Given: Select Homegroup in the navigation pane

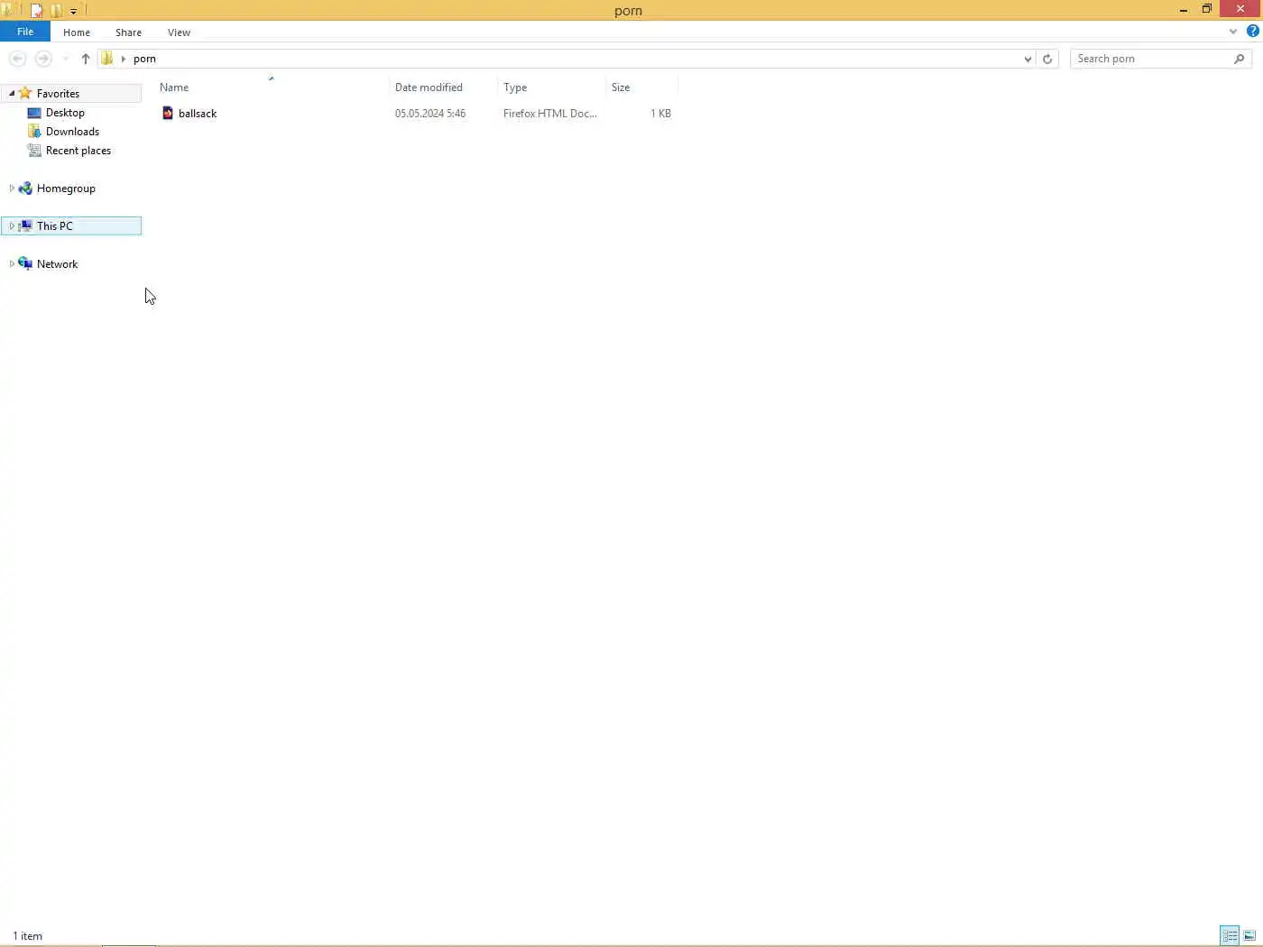Looking at the screenshot, I should [x=66, y=188].
